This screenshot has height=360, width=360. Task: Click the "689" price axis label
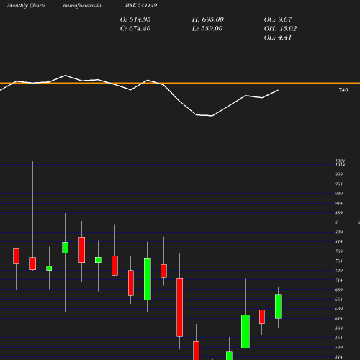[338, 289]
